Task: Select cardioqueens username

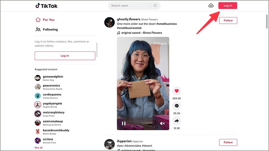Action: (52, 95)
